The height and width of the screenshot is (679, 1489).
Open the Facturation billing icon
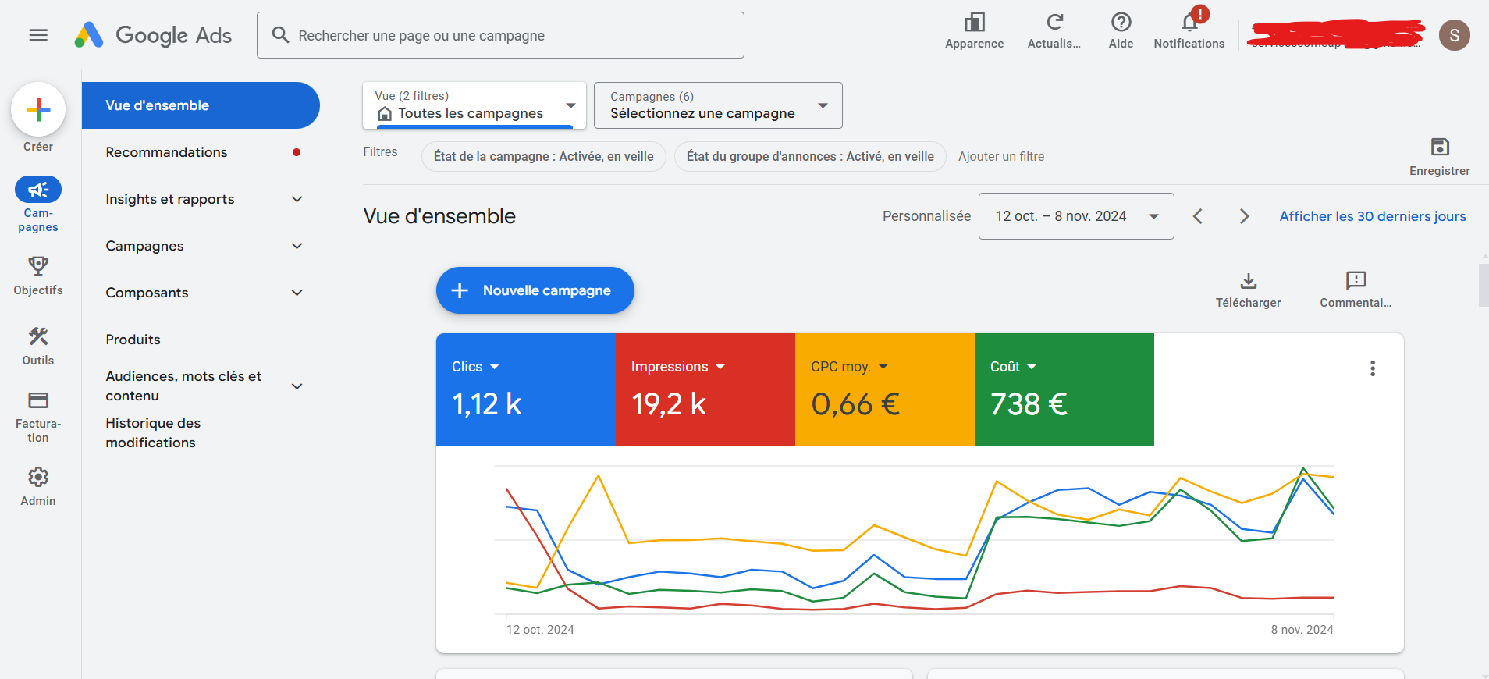pyautogui.click(x=38, y=401)
